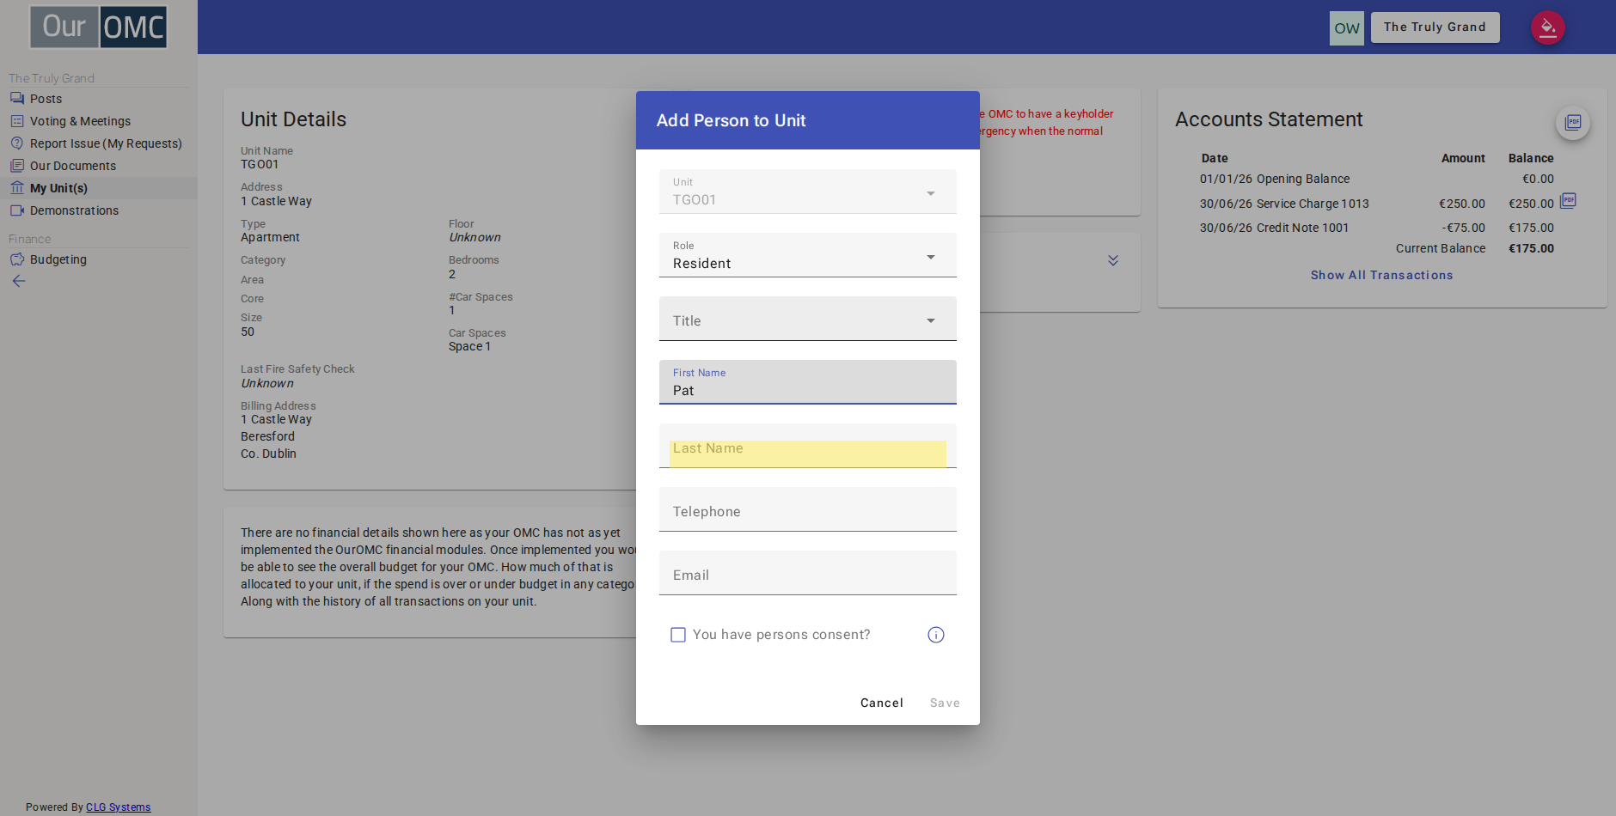Tick the 'You have persons consent?' checkbox
Viewport: 1616px width, 816px height.
(x=678, y=635)
